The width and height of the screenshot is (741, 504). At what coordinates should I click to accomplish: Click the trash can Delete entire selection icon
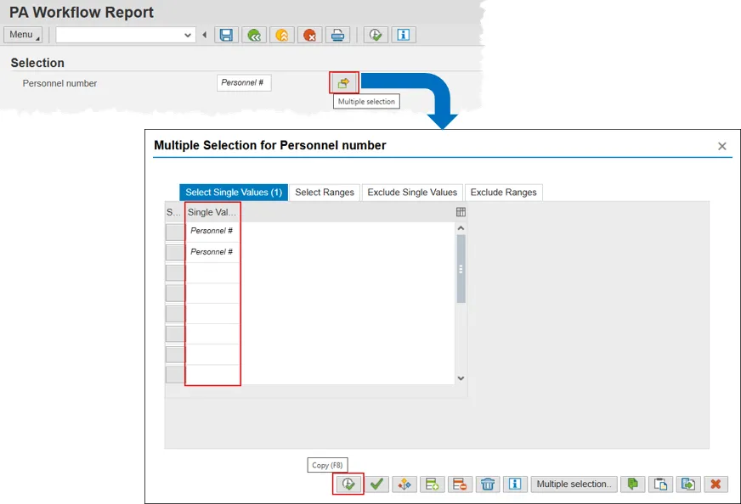pyautogui.click(x=488, y=484)
